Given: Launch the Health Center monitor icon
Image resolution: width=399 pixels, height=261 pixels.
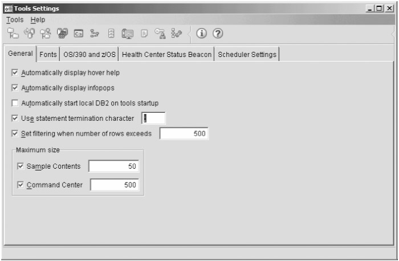Looking at the screenshot, I should [127, 34].
